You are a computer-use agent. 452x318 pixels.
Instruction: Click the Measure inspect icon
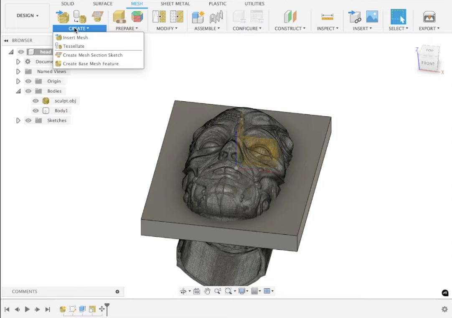(x=327, y=17)
